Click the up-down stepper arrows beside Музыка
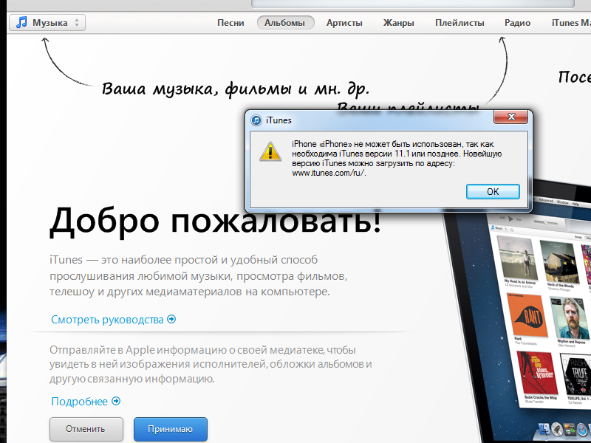Viewport: 591px width, 443px height. point(77,23)
